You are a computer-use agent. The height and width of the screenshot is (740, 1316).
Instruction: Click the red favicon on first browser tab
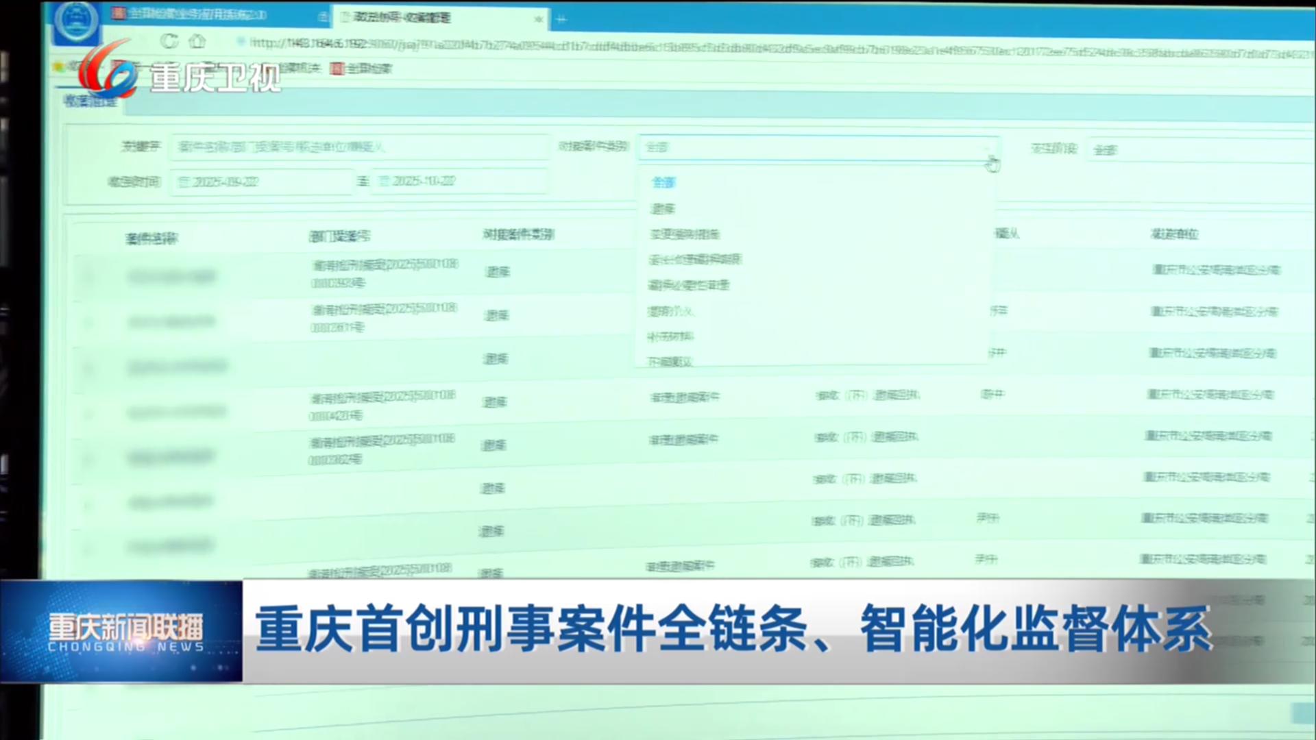119,14
